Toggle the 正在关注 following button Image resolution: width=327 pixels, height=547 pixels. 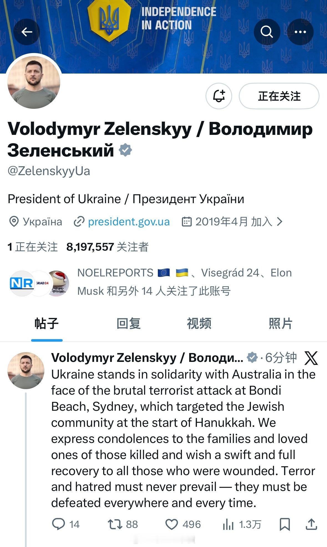tap(279, 96)
